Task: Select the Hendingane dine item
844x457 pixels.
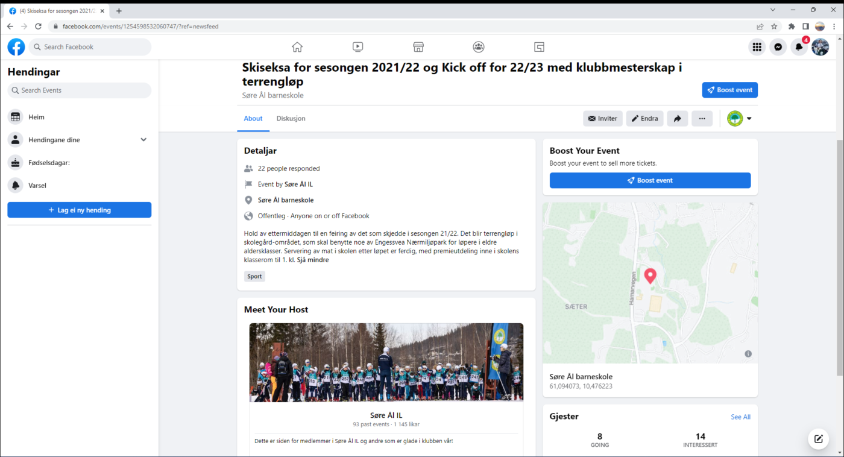Action: pyautogui.click(x=80, y=140)
